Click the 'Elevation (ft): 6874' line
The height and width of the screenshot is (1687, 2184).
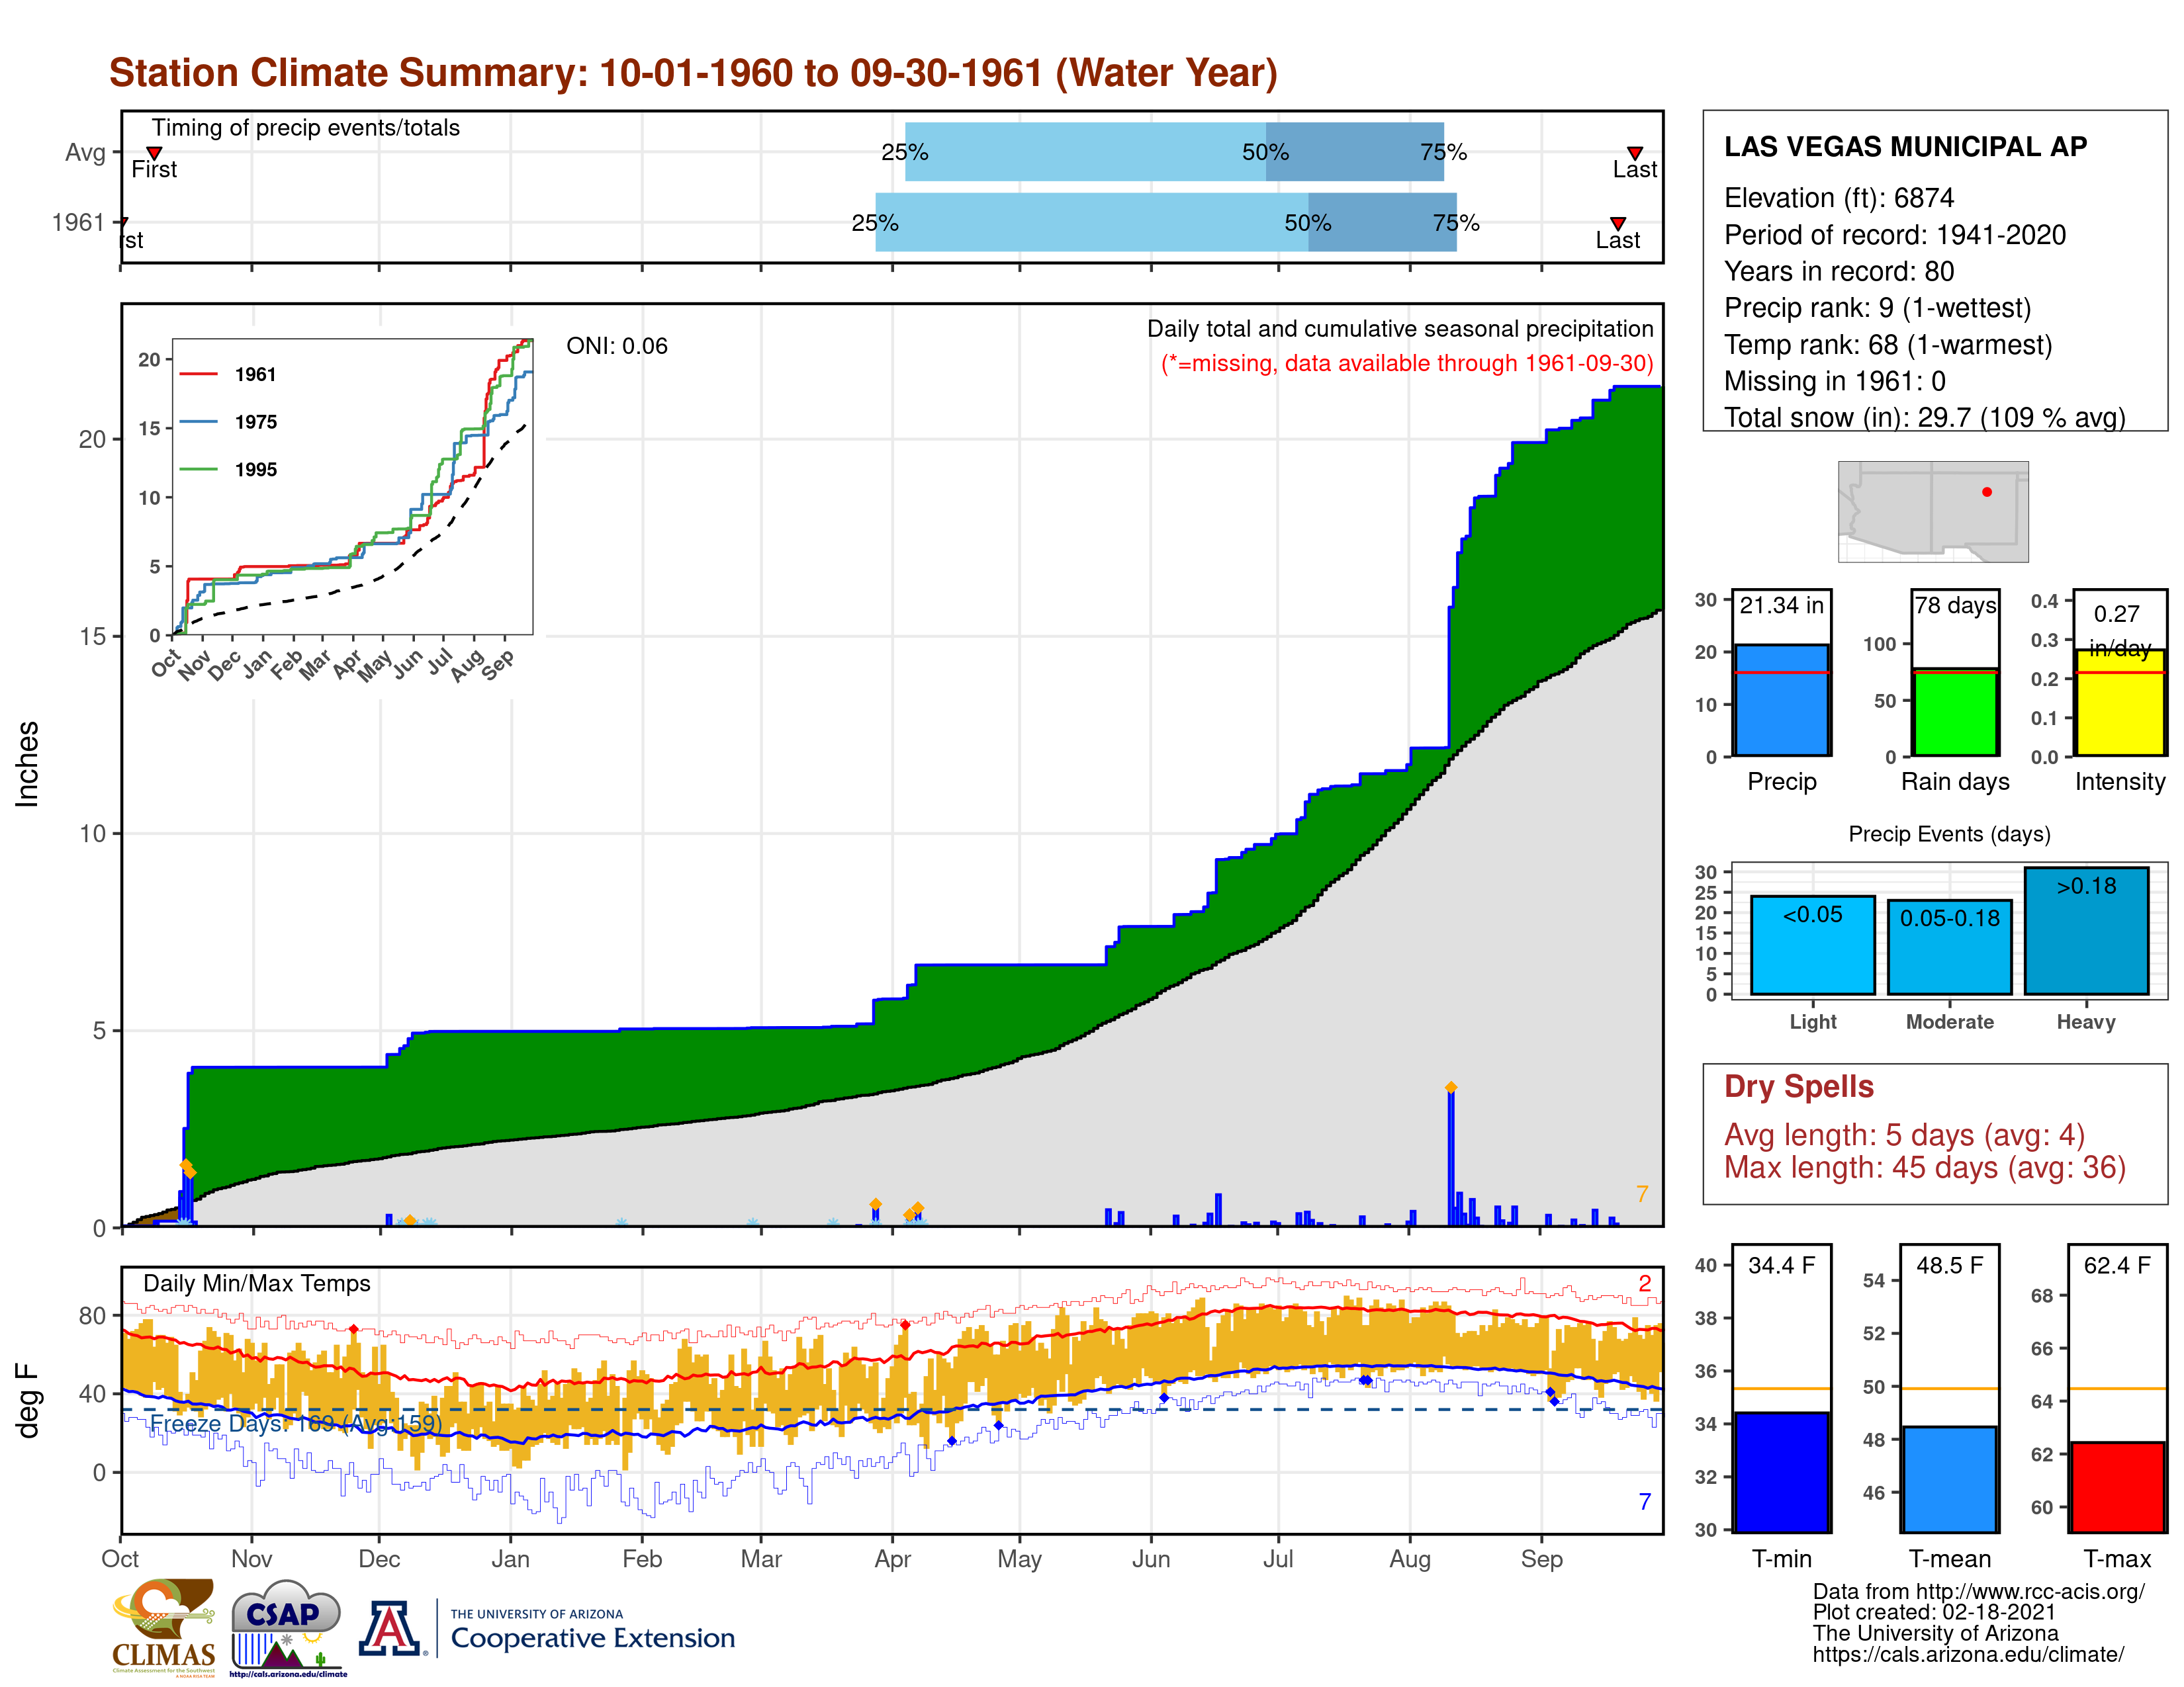[x=1839, y=198]
